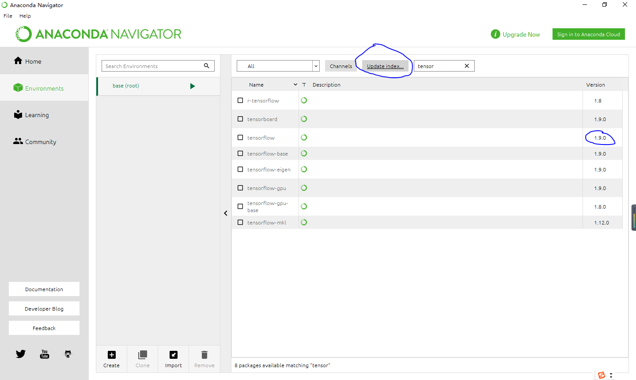Click status circle icon for tensorflow-eigen
The image size is (636, 380).
[304, 169]
